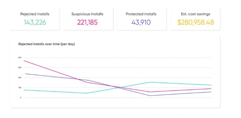Click the $280,958.48 savings amount
Screen dimensions: 241x118
(196, 22)
